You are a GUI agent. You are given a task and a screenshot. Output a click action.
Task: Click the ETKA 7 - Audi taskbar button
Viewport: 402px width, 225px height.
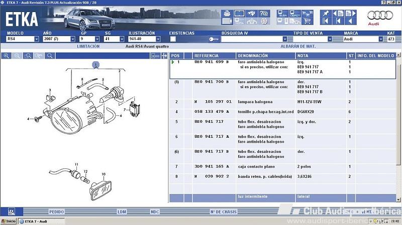(x=41, y=221)
